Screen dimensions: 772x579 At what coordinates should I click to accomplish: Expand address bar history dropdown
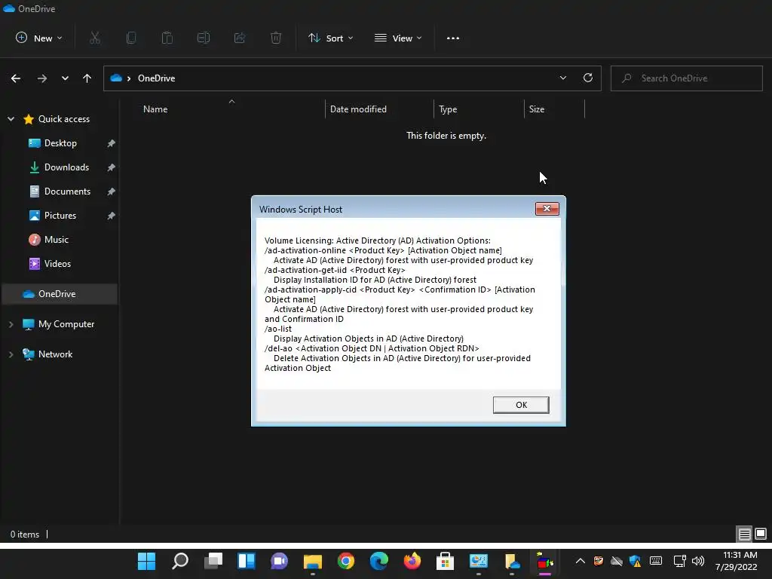click(562, 78)
